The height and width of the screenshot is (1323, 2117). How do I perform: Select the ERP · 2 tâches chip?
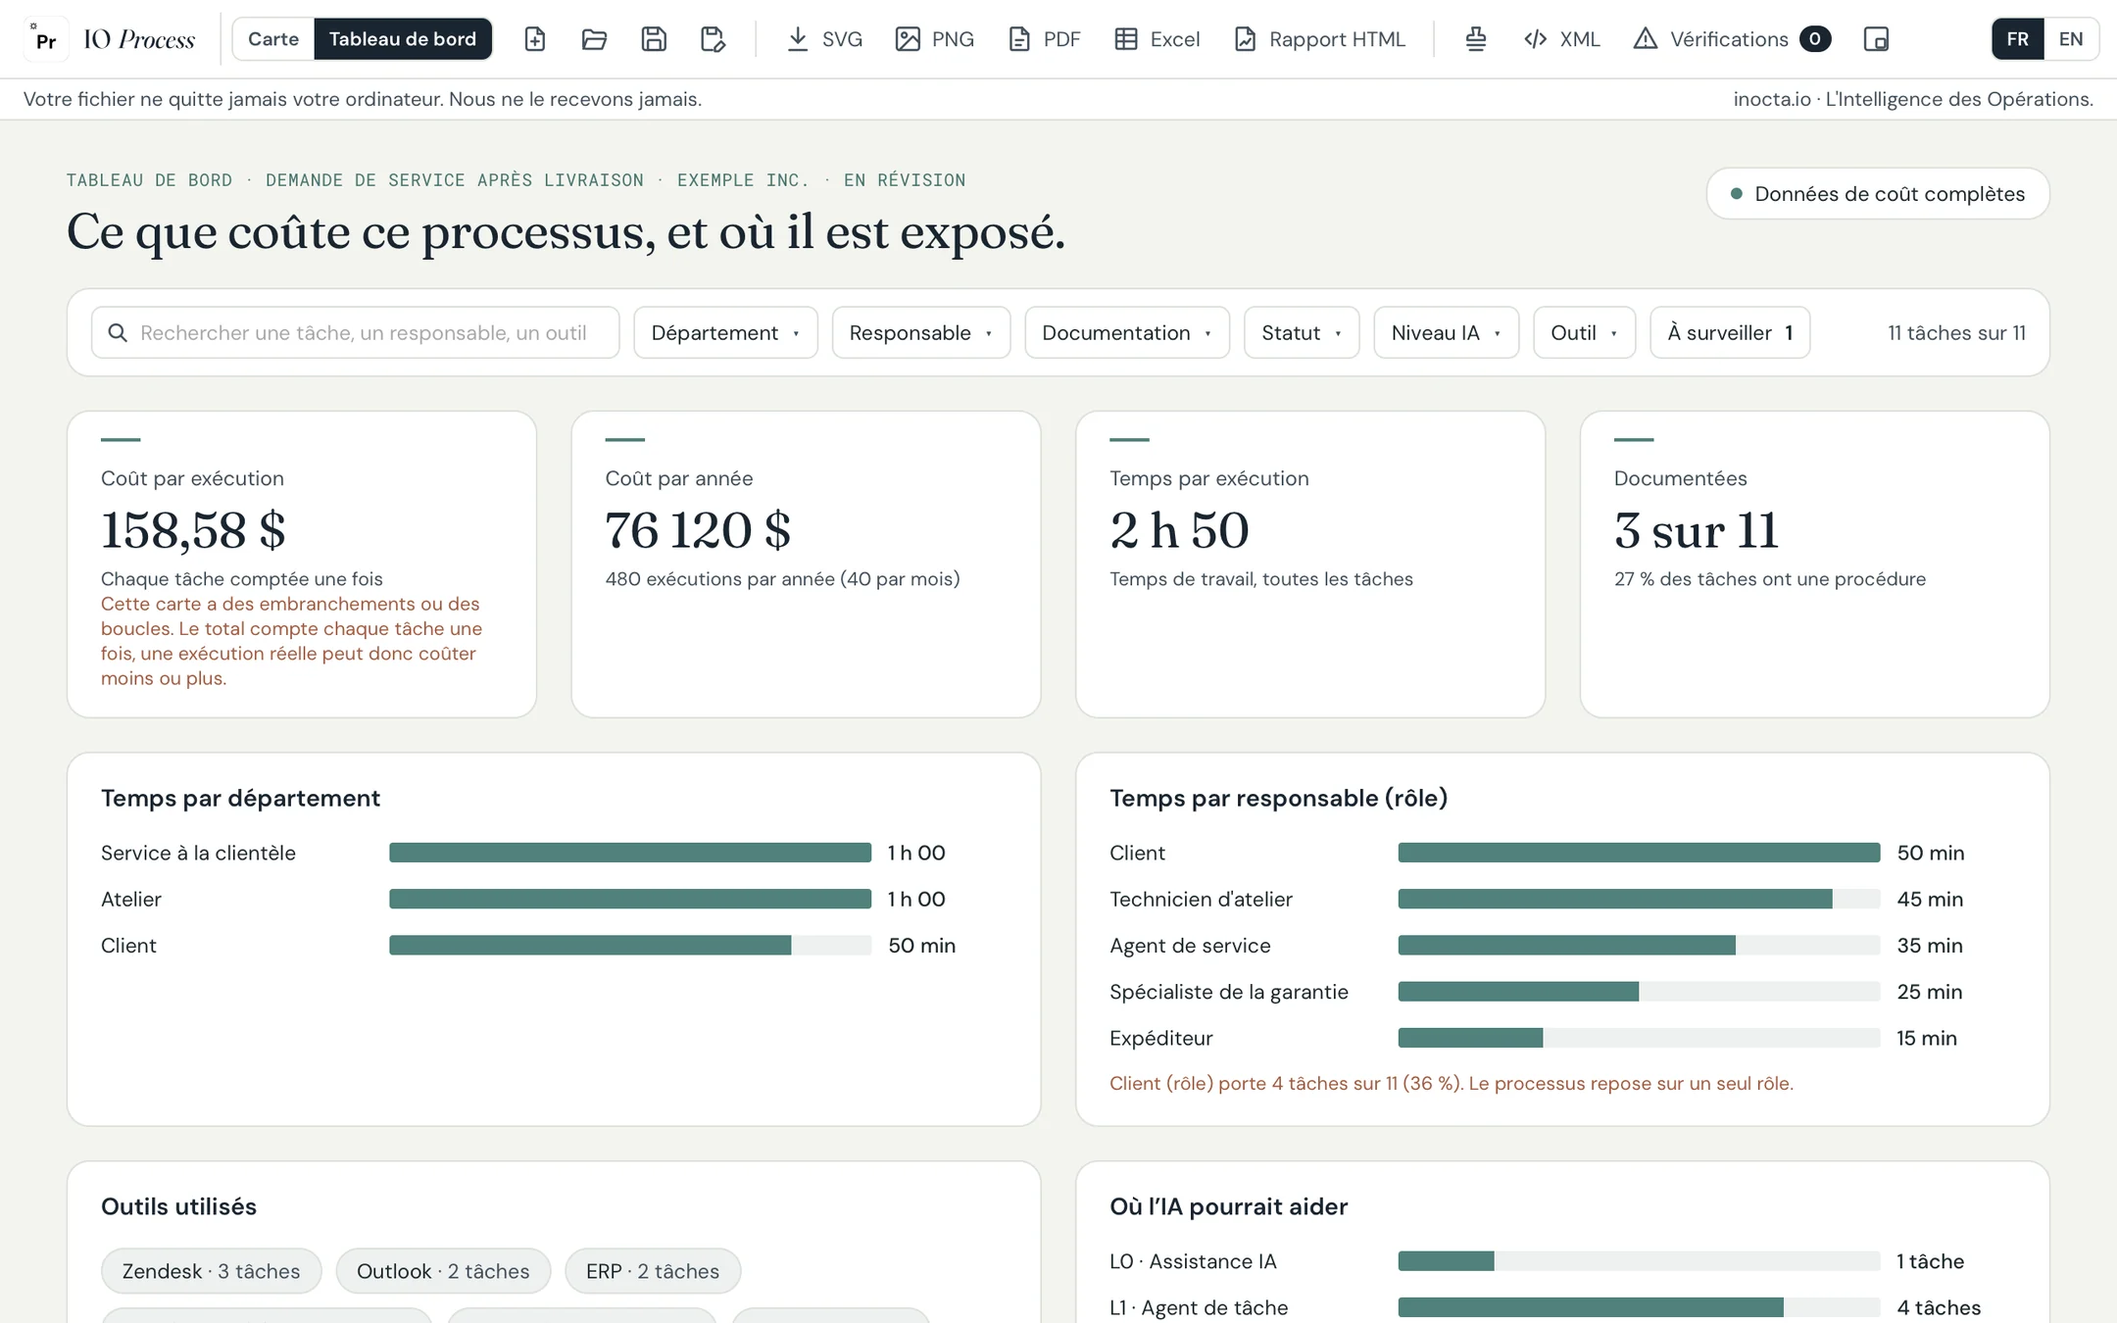click(x=653, y=1271)
